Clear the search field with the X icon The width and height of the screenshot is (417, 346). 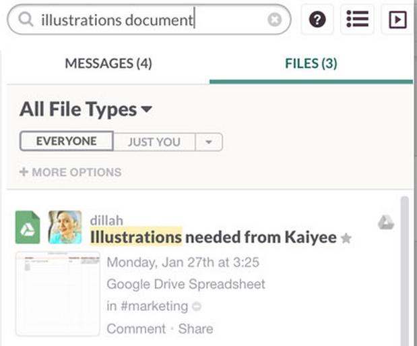(x=274, y=20)
